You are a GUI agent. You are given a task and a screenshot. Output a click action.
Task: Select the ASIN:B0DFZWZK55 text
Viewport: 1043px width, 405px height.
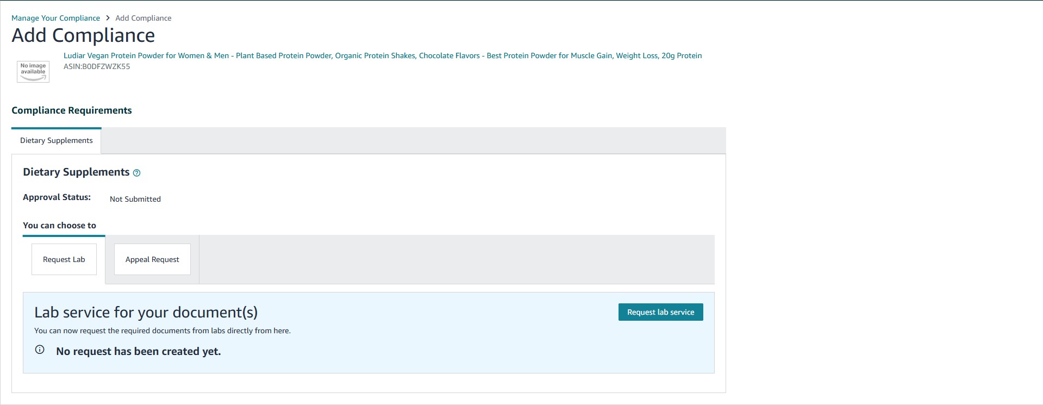coord(97,66)
